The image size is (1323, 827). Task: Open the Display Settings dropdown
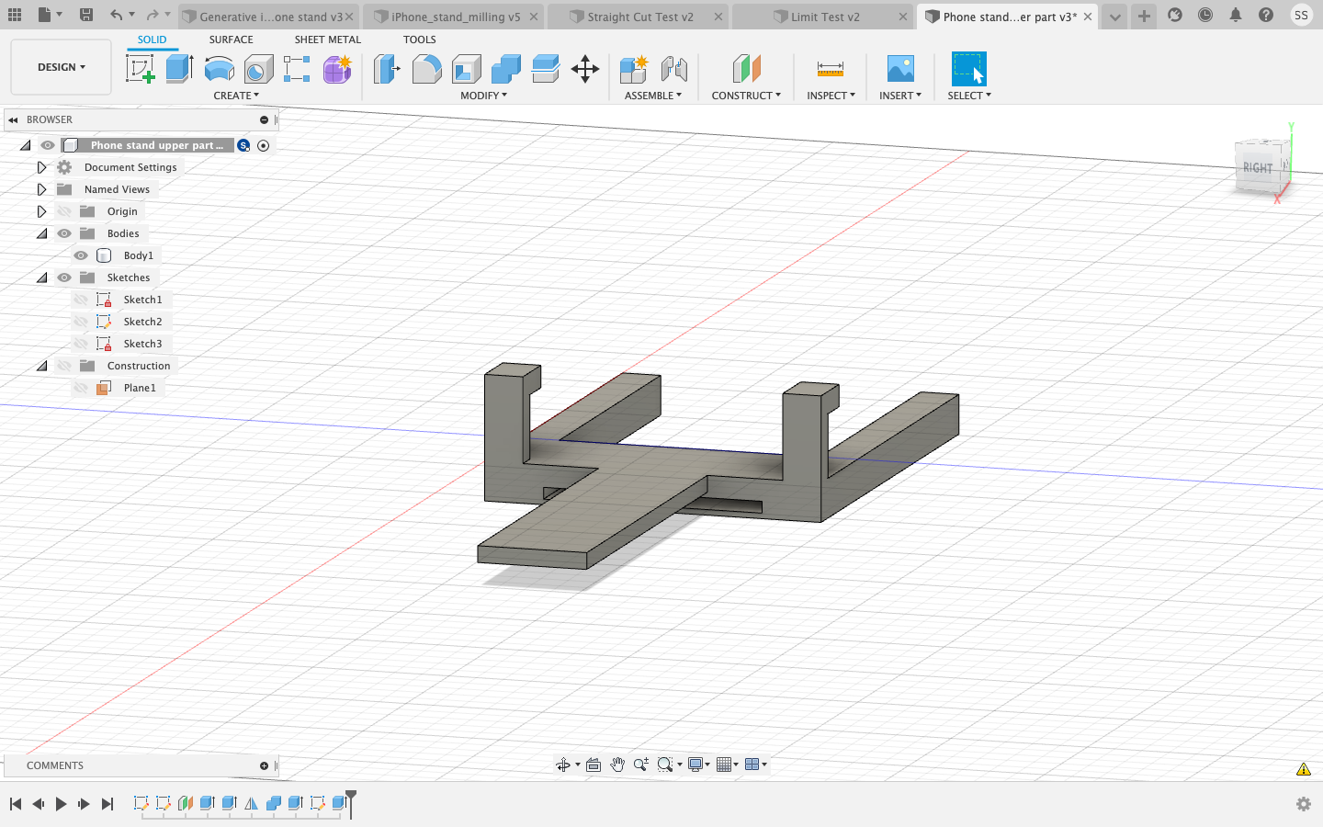(695, 764)
